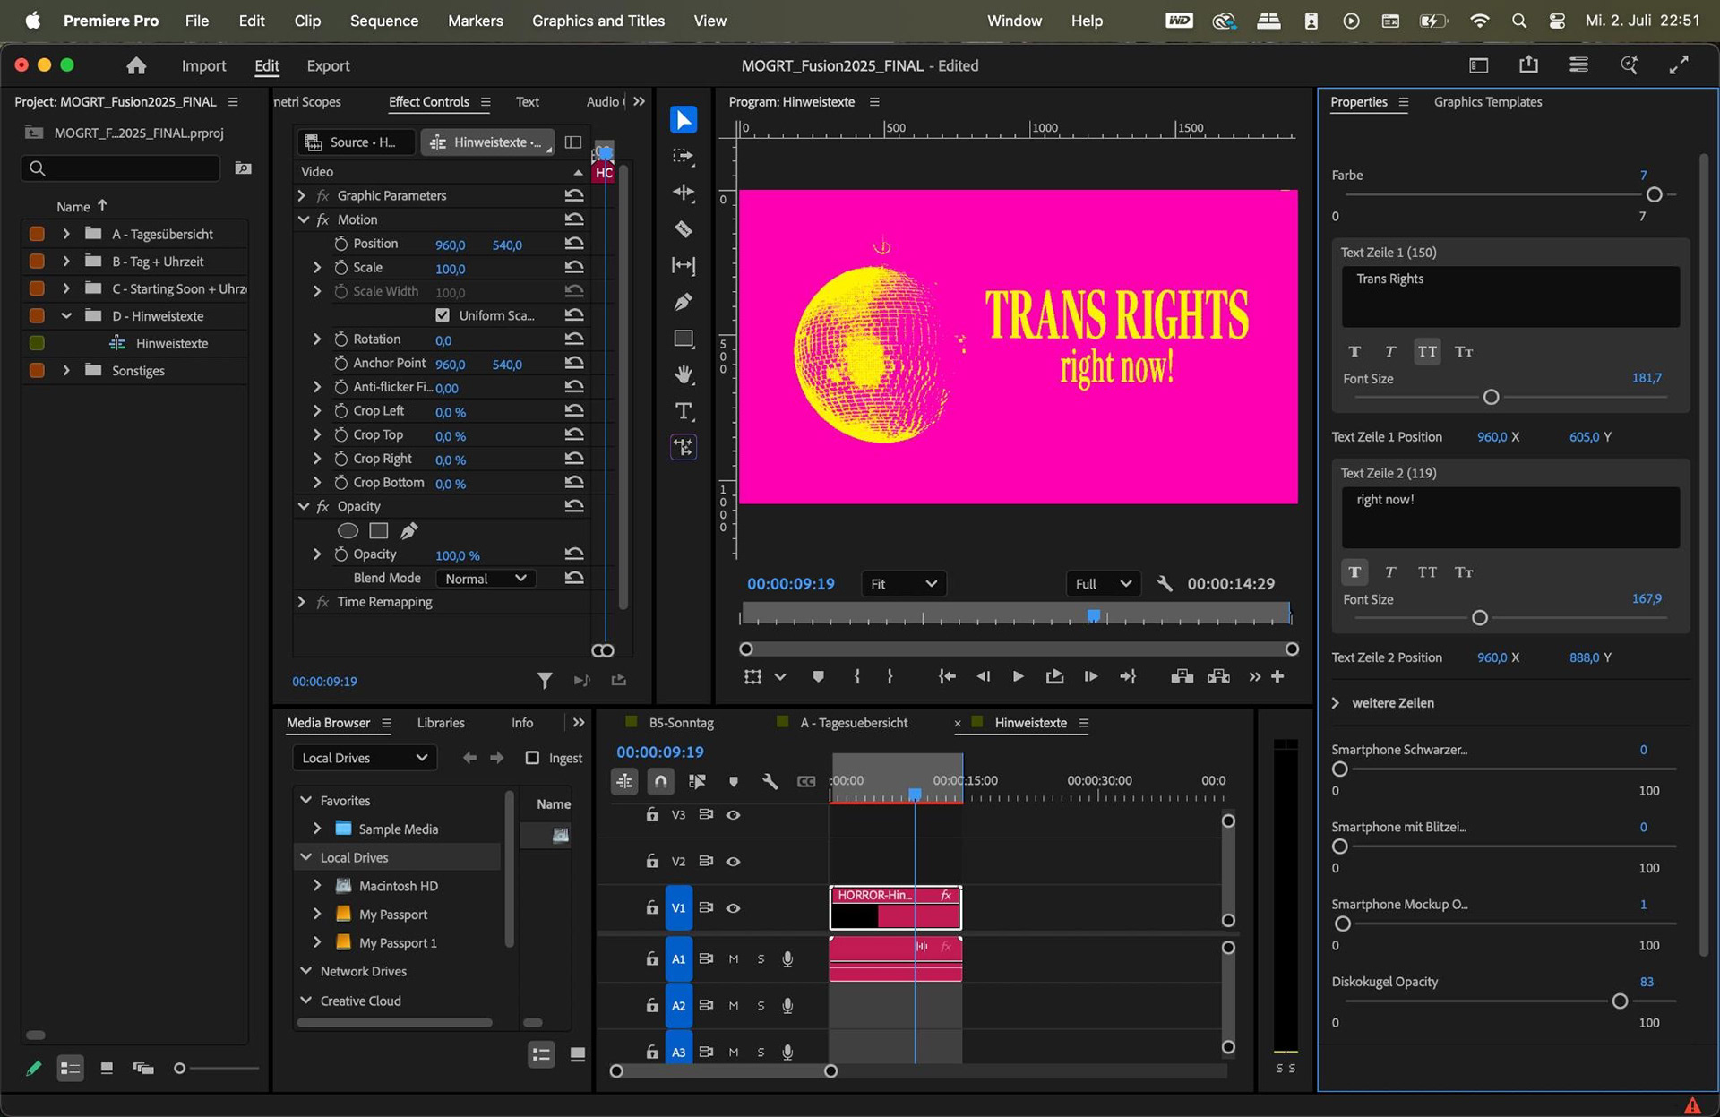Expand the Macintosh HD drive
1720x1117 pixels.
pyautogui.click(x=317, y=885)
